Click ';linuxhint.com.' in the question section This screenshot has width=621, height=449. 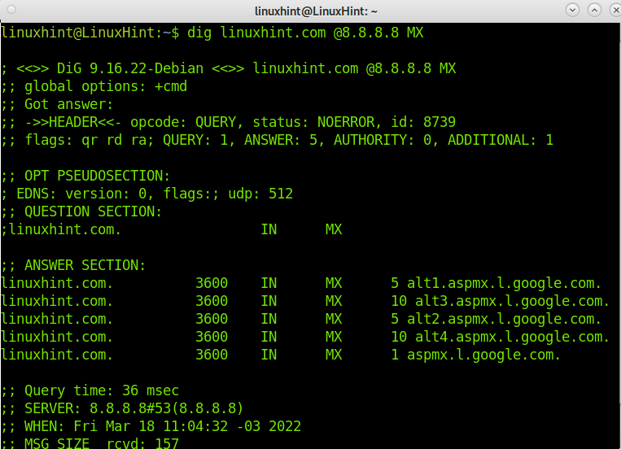point(61,229)
